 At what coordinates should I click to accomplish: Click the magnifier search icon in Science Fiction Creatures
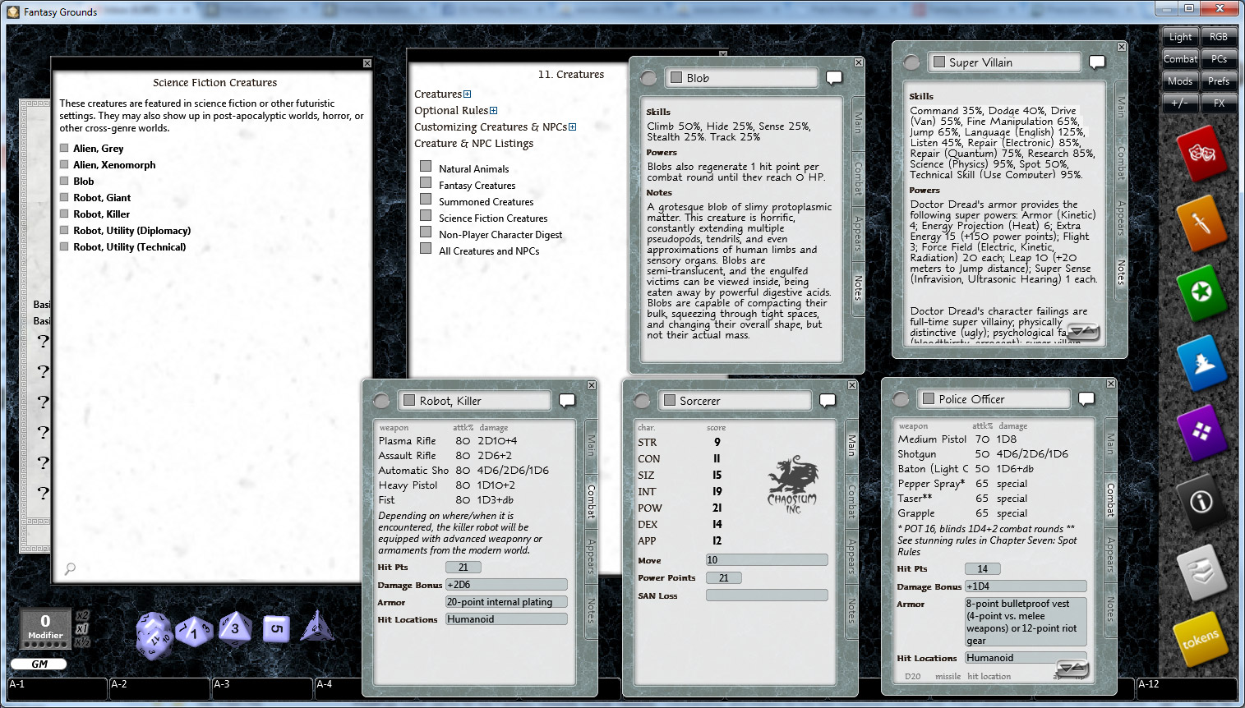click(x=70, y=568)
